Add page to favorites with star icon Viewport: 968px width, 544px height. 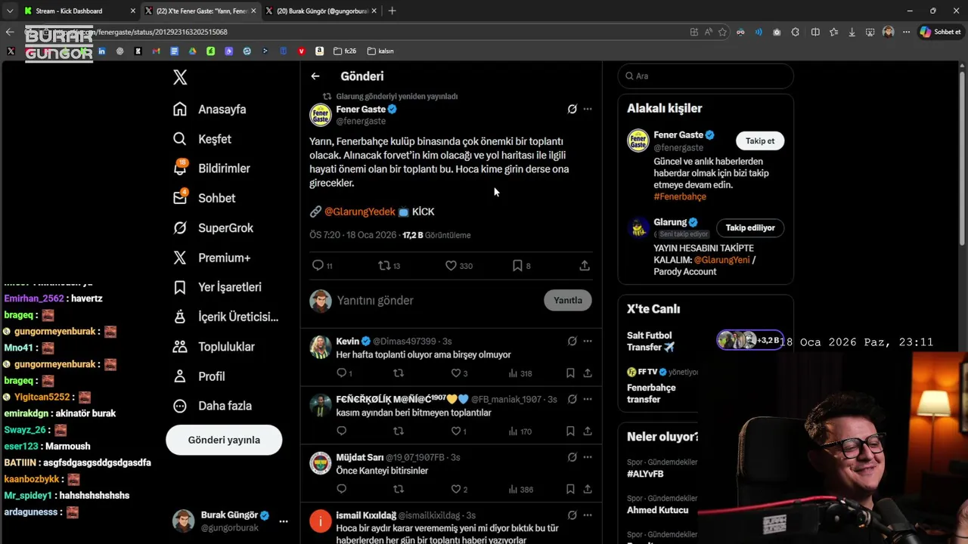coord(723,32)
